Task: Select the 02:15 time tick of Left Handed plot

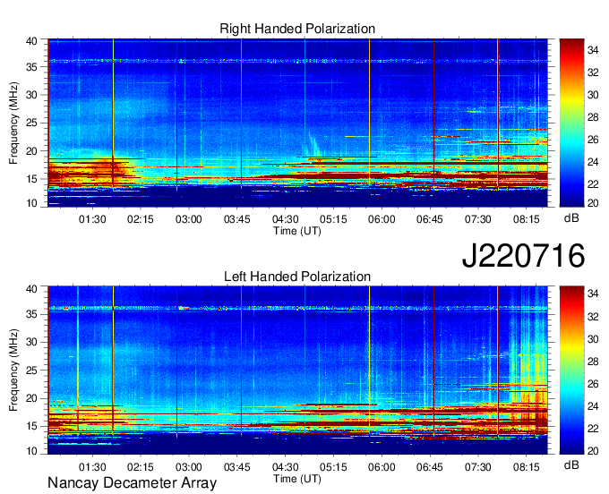Action: tap(141, 467)
